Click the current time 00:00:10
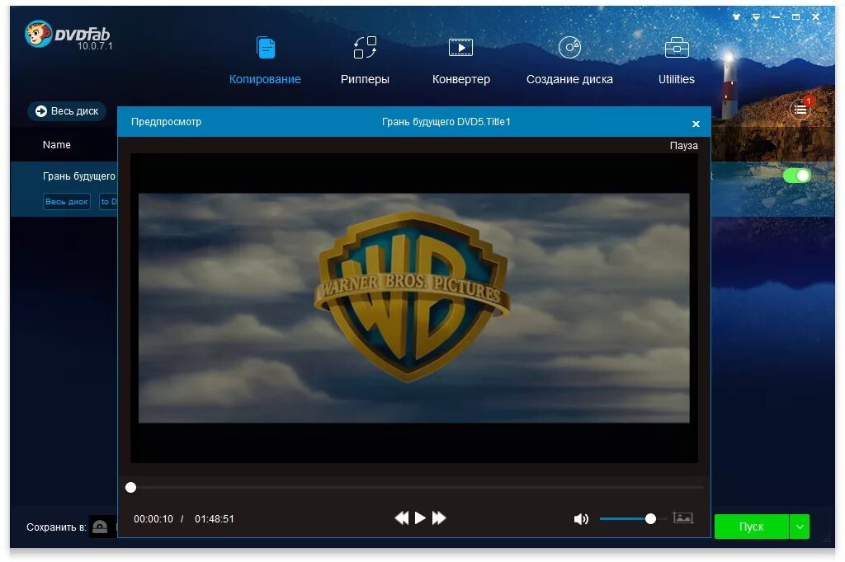Image resolution: width=845 pixels, height=562 pixels. pos(153,519)
